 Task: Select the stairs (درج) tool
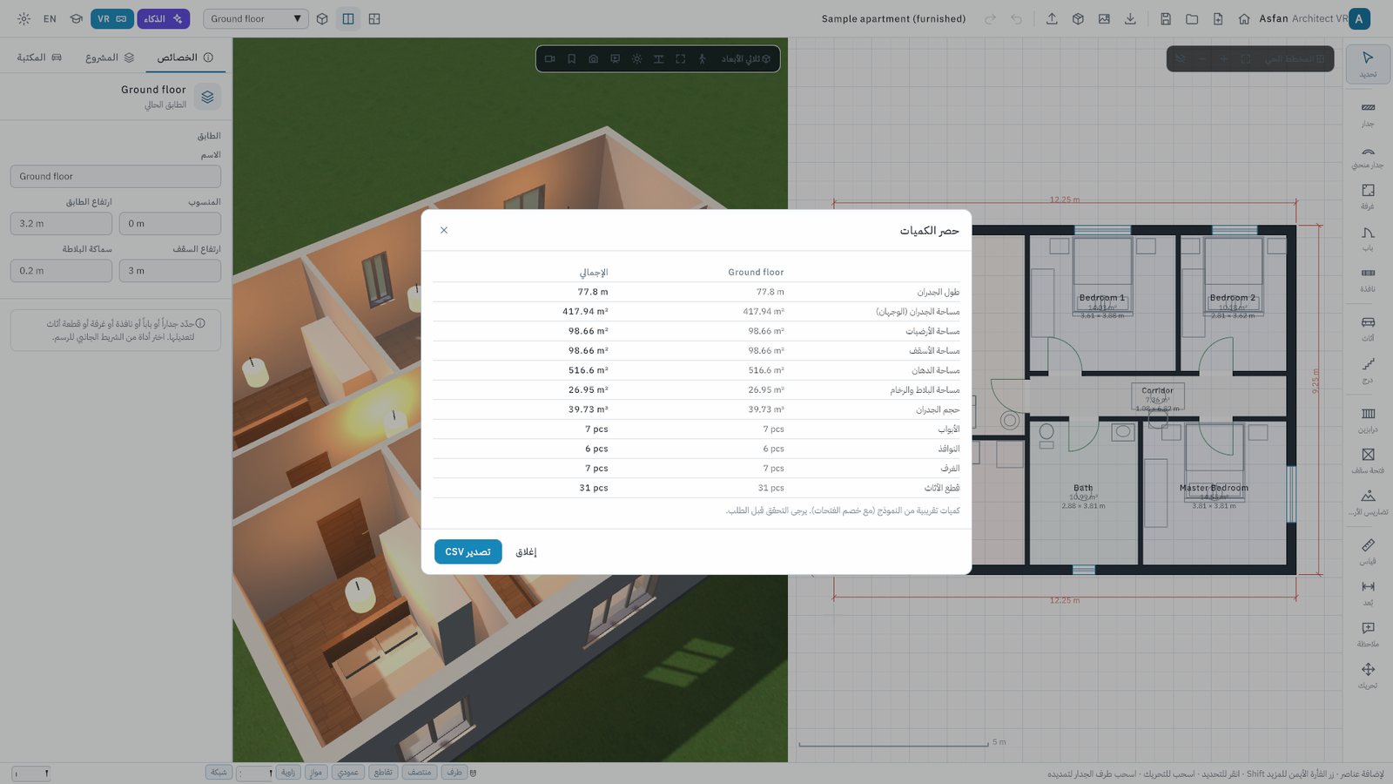[x=1368, y=370]
